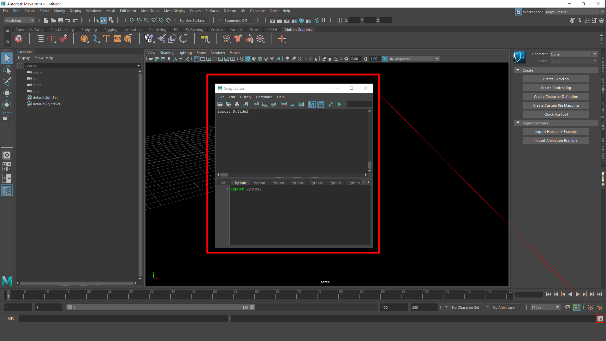
Task: Click the Quick Rig Tool button
Action: [555, 114]
